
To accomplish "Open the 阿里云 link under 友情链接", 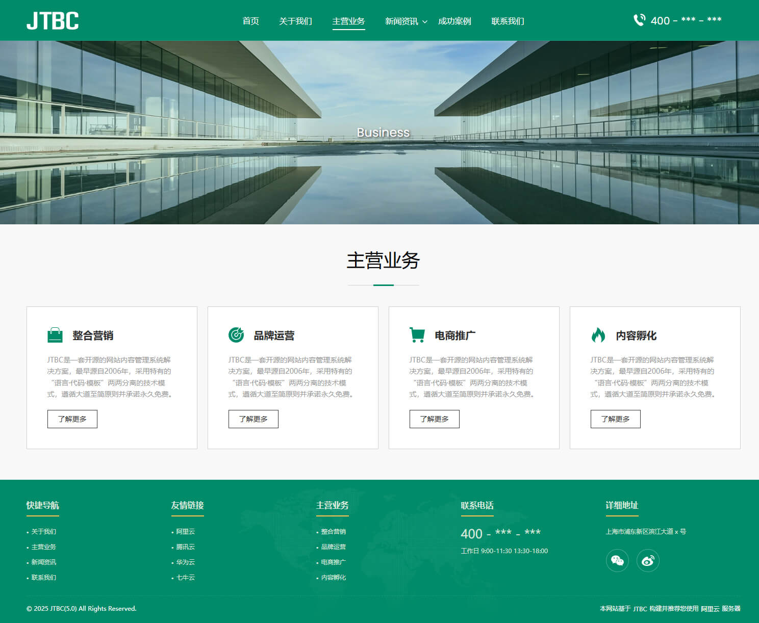I will (x=186, y=532).
